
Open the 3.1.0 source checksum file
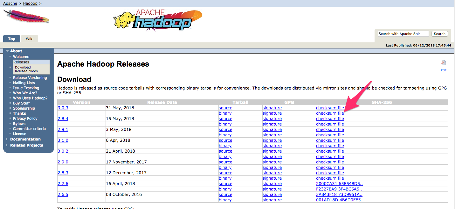330,141
